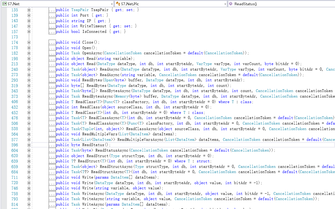
Task: Expand the IP property at line 143
Action: pos(29,21)
